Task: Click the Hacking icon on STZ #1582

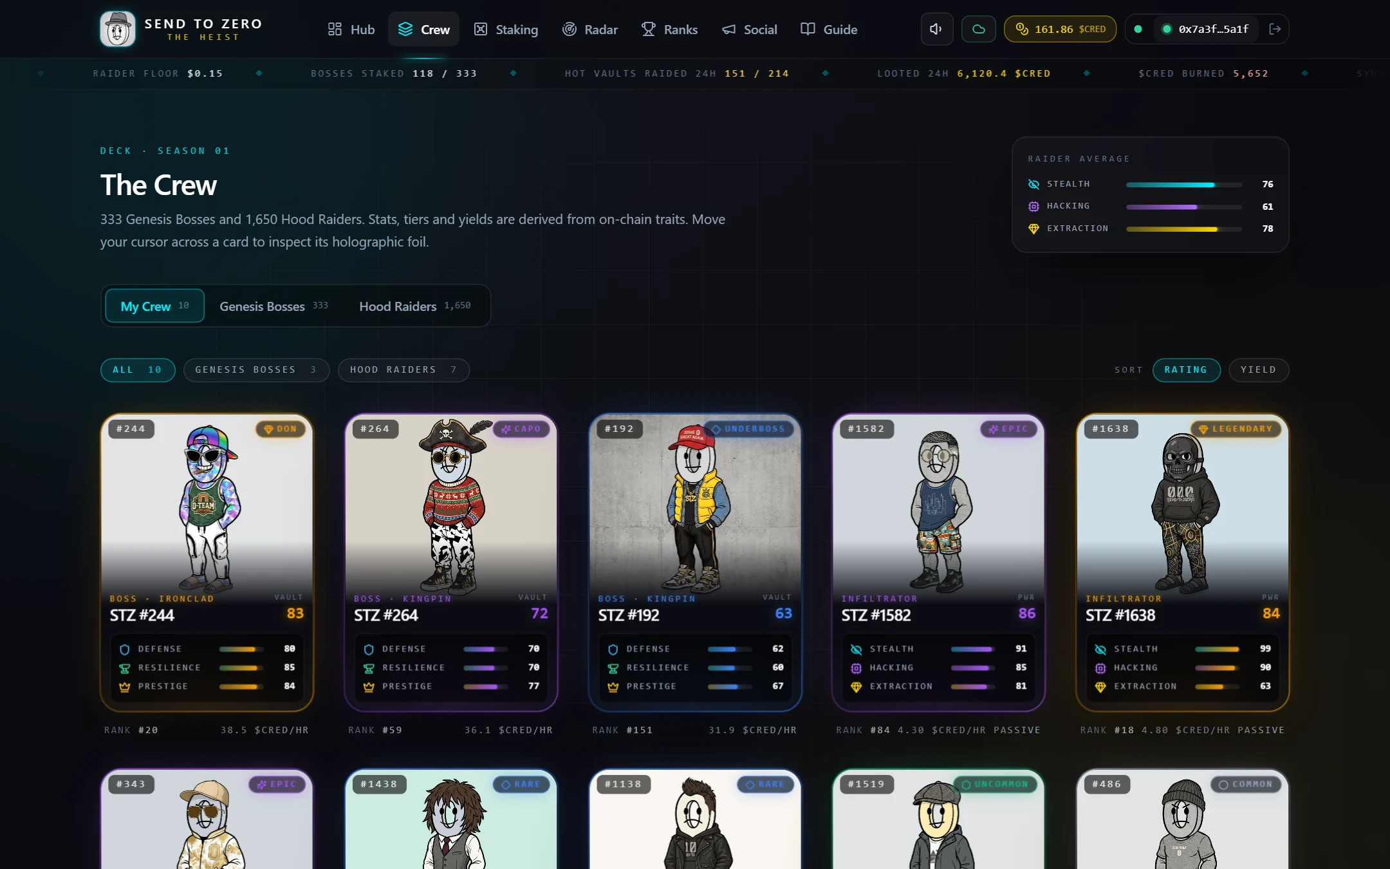Action: (x=857, y=668)
